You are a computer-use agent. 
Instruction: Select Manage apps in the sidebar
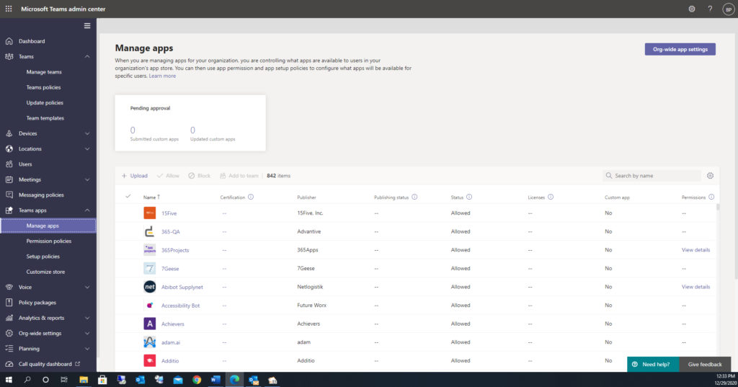(x=48, y=226)
